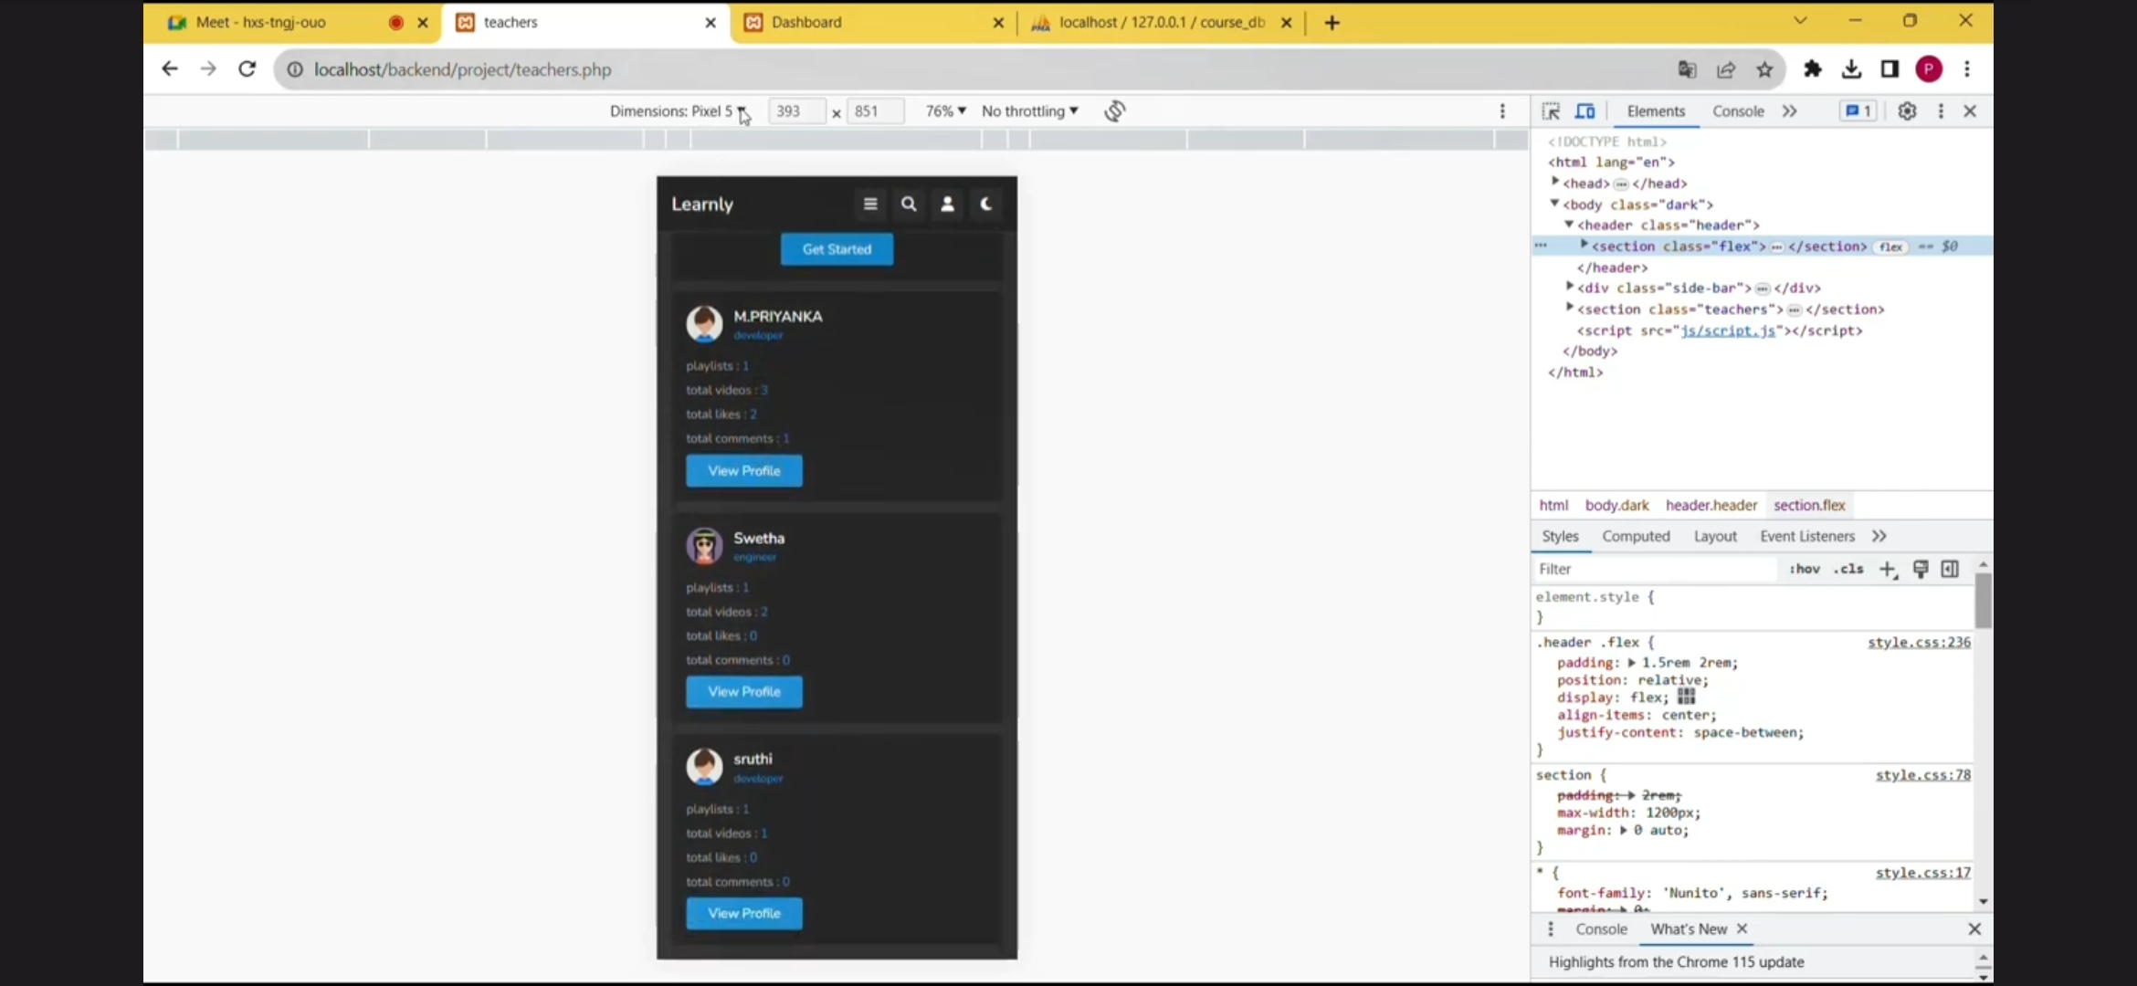The width and height of the screenshot is (2137, 986).
Task: Activate the inspect element picker icon
Action: point(1551,111)
